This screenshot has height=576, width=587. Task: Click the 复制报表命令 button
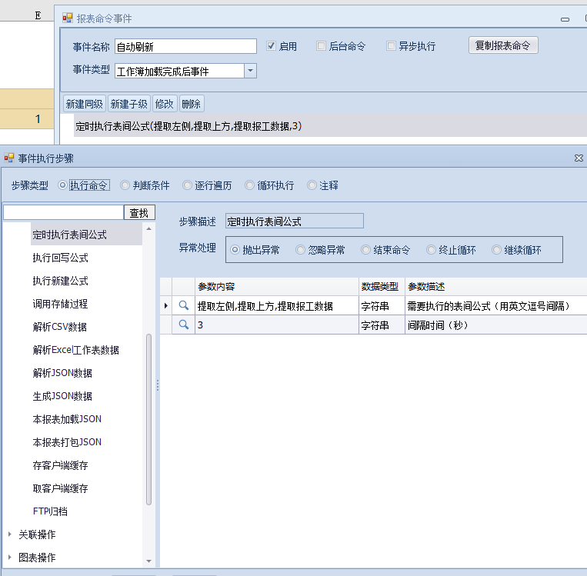tap(502, 45)
